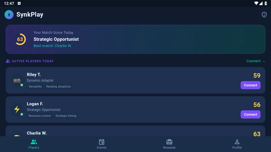Tap Logan's Strategic Opportunist subtitle

tap(43, 110)
